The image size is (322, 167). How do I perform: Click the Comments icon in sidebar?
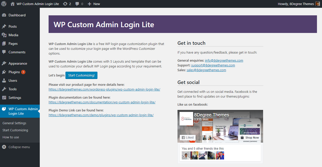pos(4,52)
